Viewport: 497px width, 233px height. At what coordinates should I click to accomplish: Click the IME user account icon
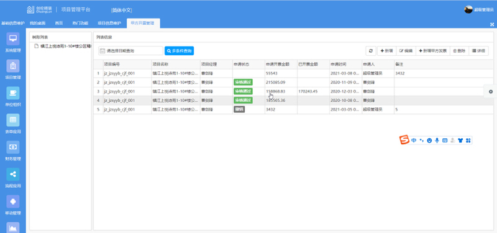pyautogui.click(x=453, y=141)
